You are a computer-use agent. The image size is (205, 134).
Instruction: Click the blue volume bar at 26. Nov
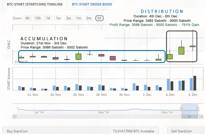pyautogui.click(x=77, y=87)
